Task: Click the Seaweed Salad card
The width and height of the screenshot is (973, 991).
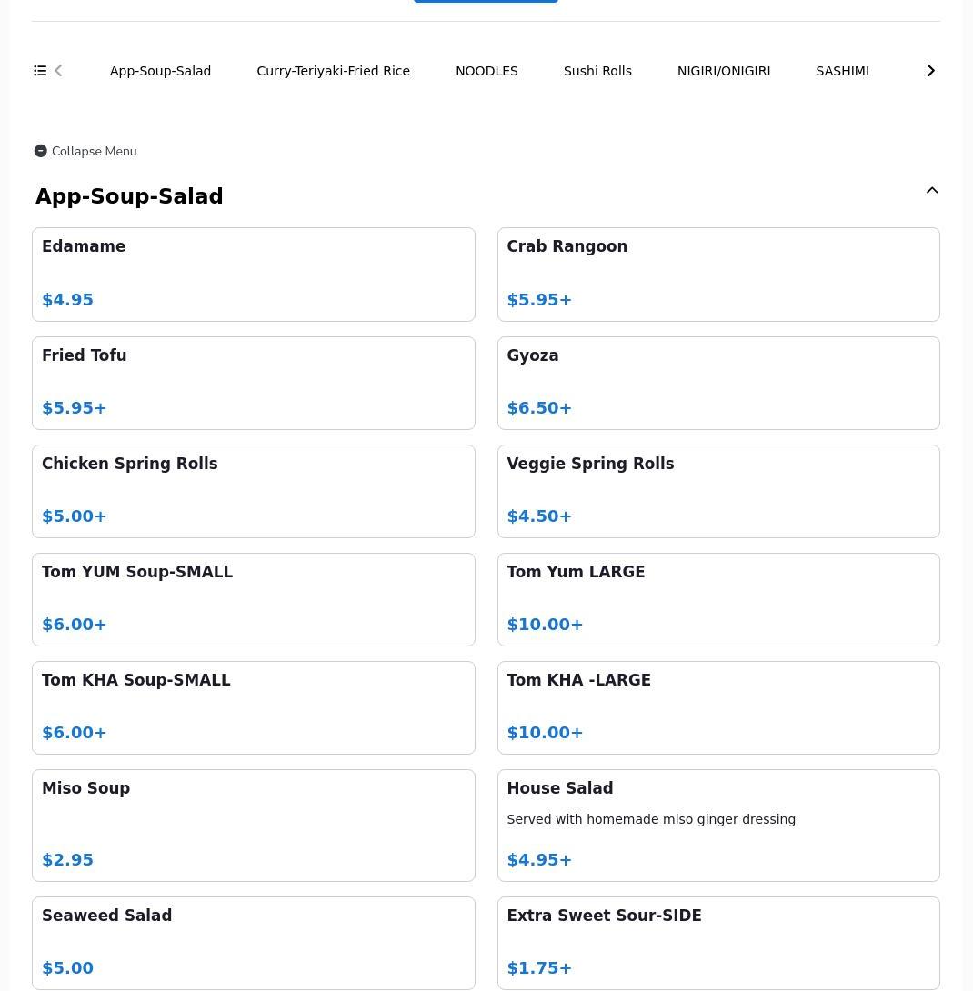Action: click(253, 942)
